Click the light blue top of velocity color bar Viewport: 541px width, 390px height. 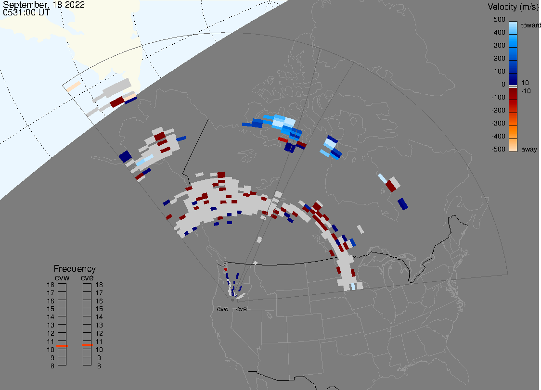click(513, 27)
